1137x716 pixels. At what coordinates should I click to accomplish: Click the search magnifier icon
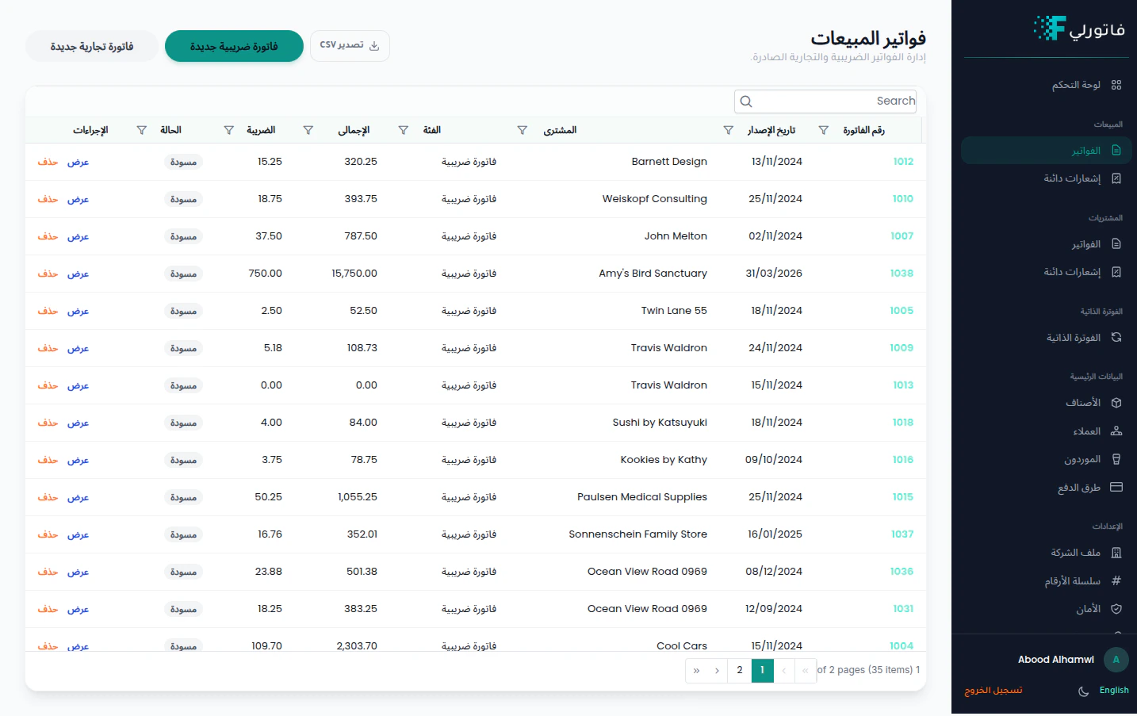(746, 101)
